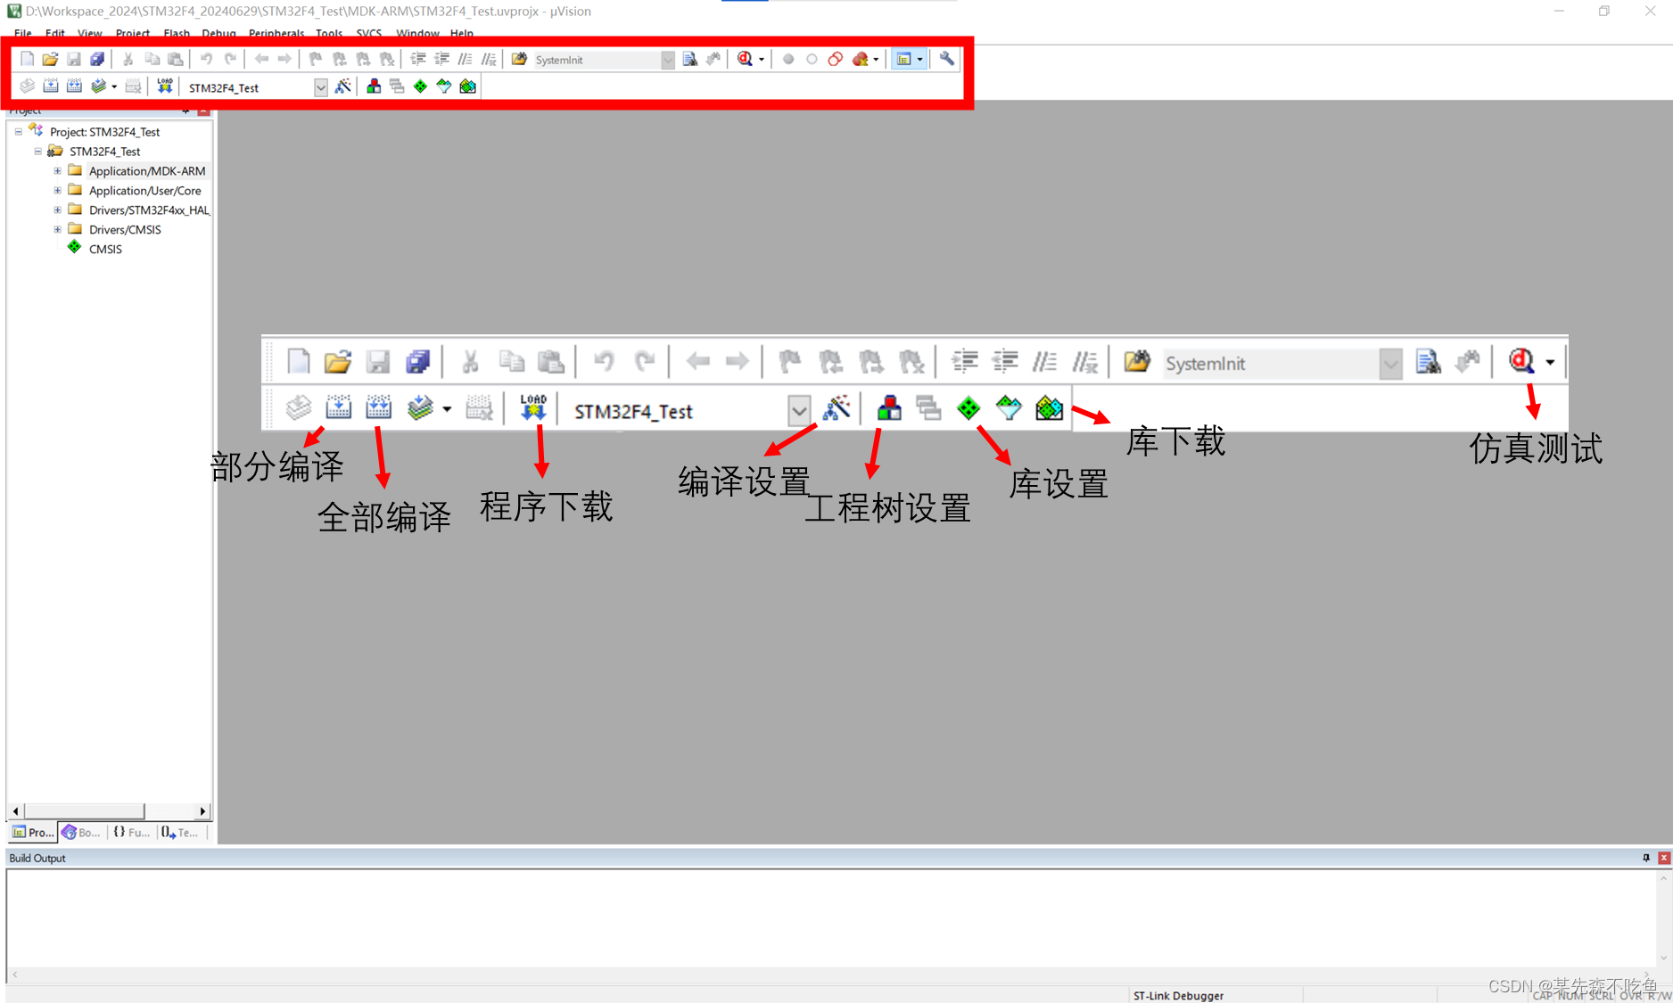Uncomment the selected lines

click(x=489, y=59)
